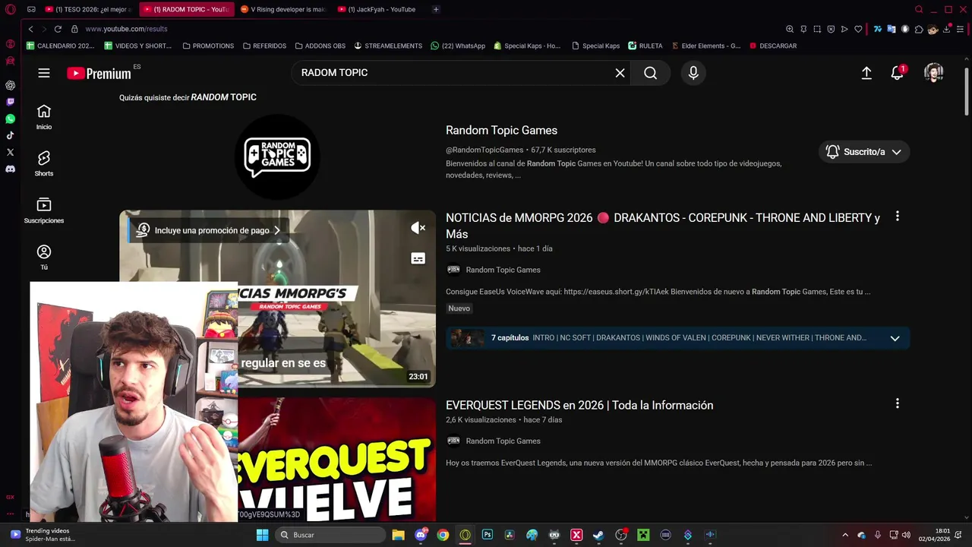The width and height of the screenshot is (972, 547).
Task: Open the paid promotion info chevron
Action: tap(277, 230)
